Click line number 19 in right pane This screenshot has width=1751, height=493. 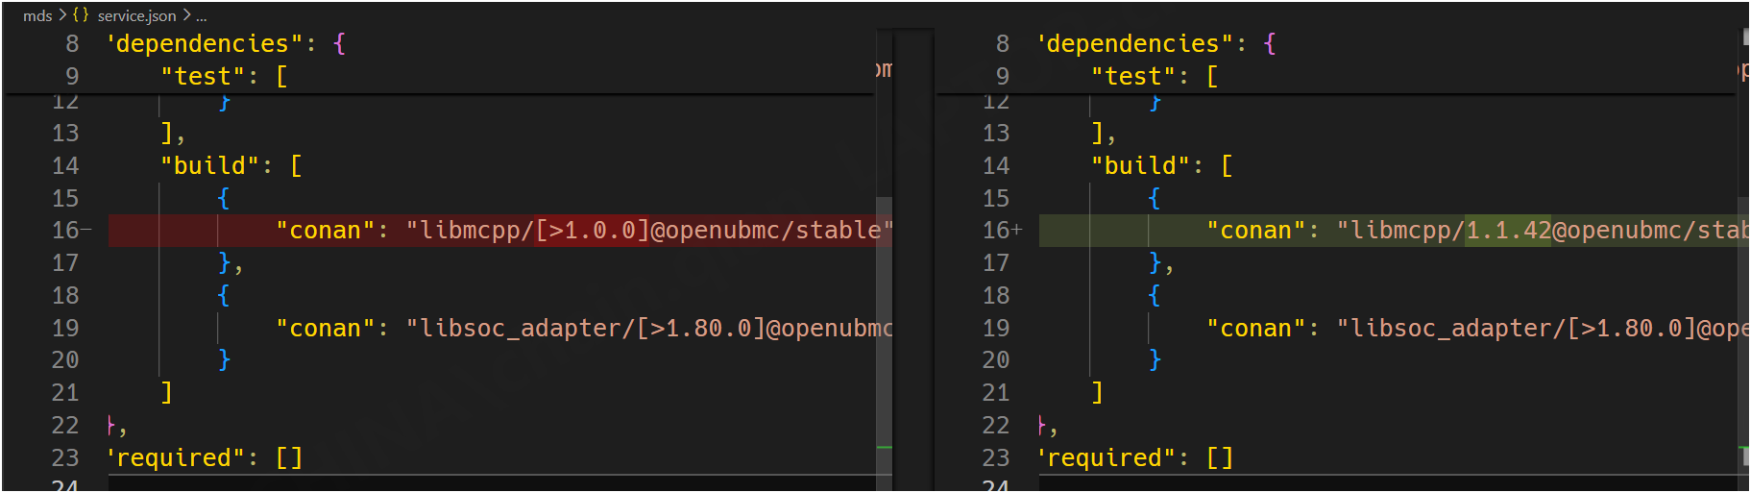996,329
